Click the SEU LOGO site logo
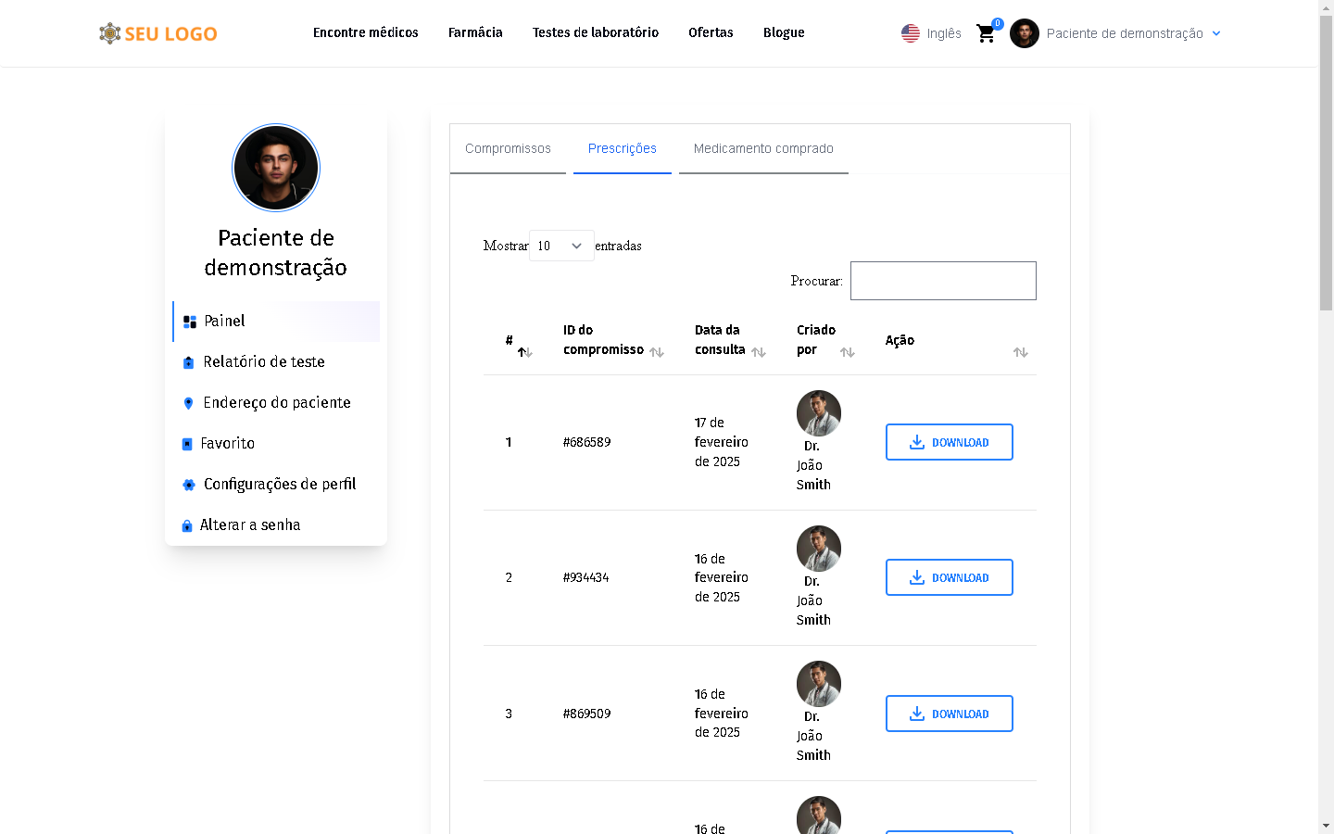The height and width of the screenshot is (834, 1334). pyautogui.click(x=158, y=34)
